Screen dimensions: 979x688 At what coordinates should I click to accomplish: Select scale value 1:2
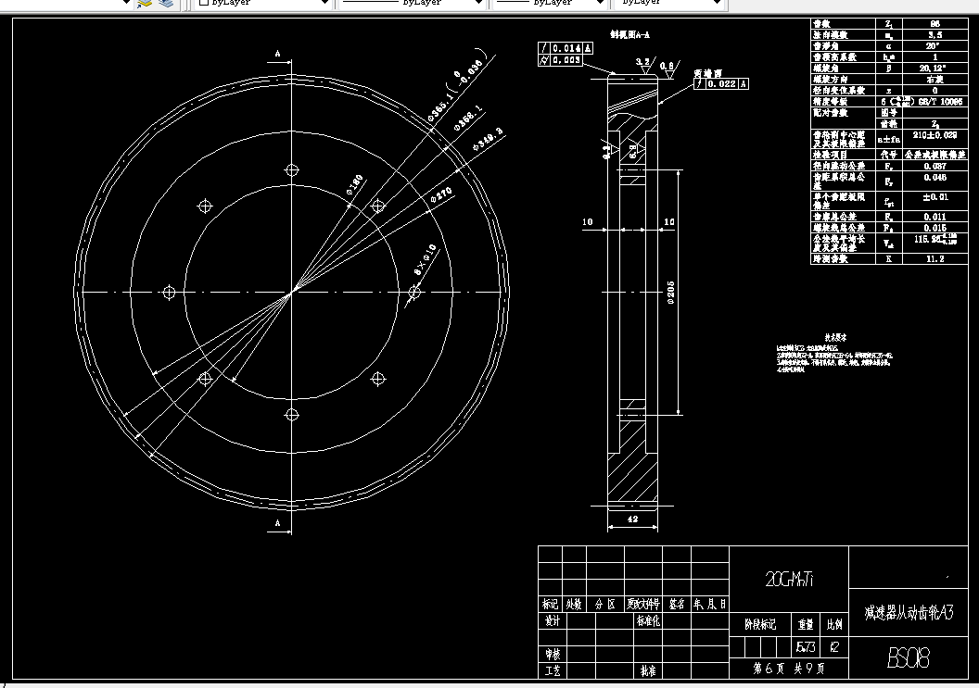point(834,647)
